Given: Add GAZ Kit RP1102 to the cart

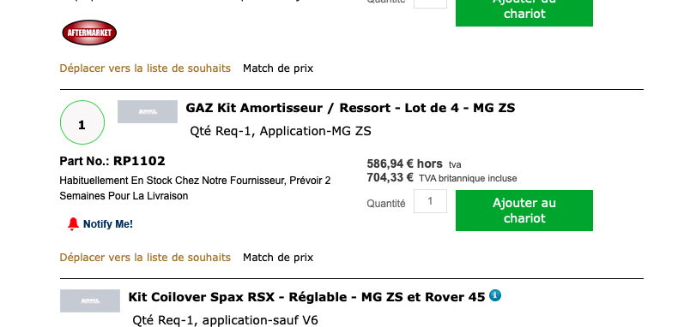Looking at the screenshot, I should tap(524, 211).
